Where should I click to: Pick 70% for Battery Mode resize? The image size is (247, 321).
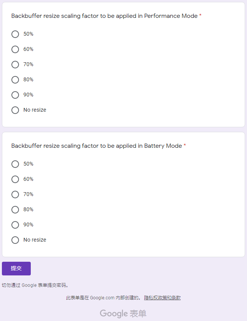[x=15, y=194]
